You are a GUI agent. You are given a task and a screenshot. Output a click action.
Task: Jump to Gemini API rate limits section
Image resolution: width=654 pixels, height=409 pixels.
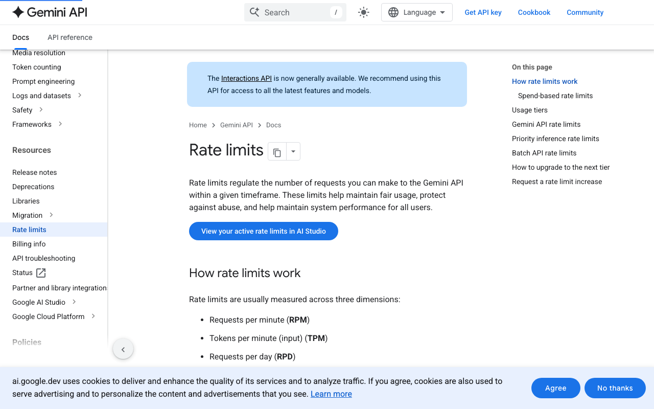coord(546,124)
